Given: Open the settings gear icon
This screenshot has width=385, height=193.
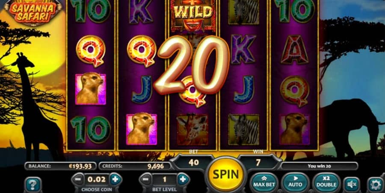Looking at the screenshot, I should (376, 184).
